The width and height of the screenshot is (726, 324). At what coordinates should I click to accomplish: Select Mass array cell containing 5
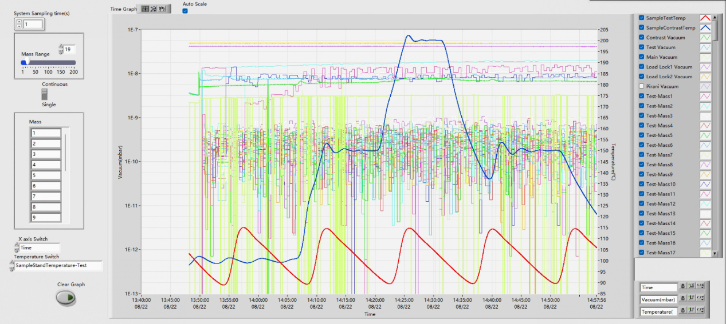point(46,175)
